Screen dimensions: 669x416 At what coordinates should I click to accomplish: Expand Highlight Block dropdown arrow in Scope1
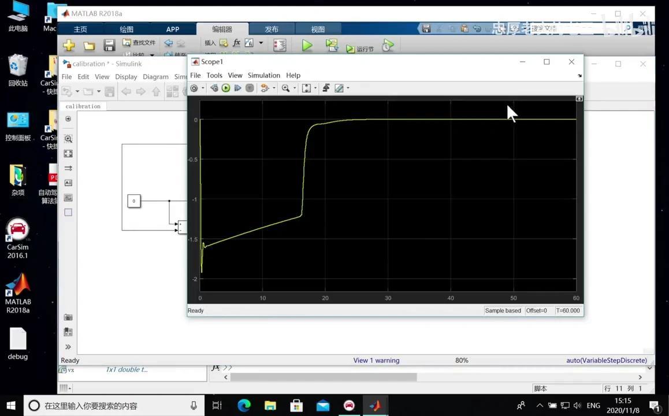[x=273, y=88]
